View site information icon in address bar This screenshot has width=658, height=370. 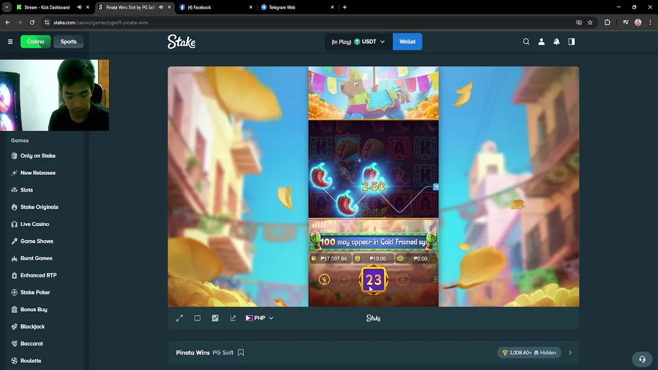click(x=47, y=23)
